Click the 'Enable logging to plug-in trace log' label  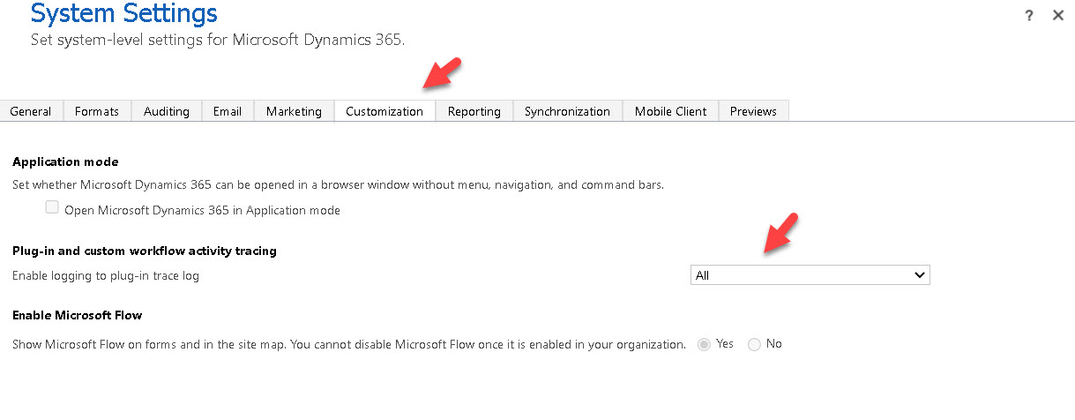[x=106, y=275]
